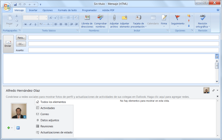222x140 pixels.
Task: Open the Tarjeta de presentación dropdown
Action: click(x=138, y=21)
